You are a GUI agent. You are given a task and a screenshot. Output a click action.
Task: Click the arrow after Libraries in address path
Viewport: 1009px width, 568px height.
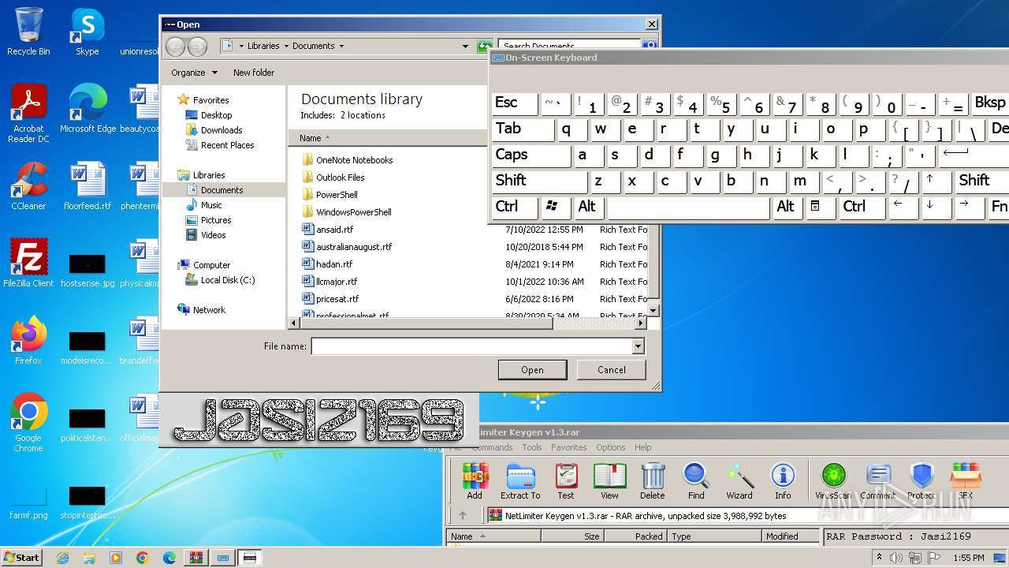(286, 46)
